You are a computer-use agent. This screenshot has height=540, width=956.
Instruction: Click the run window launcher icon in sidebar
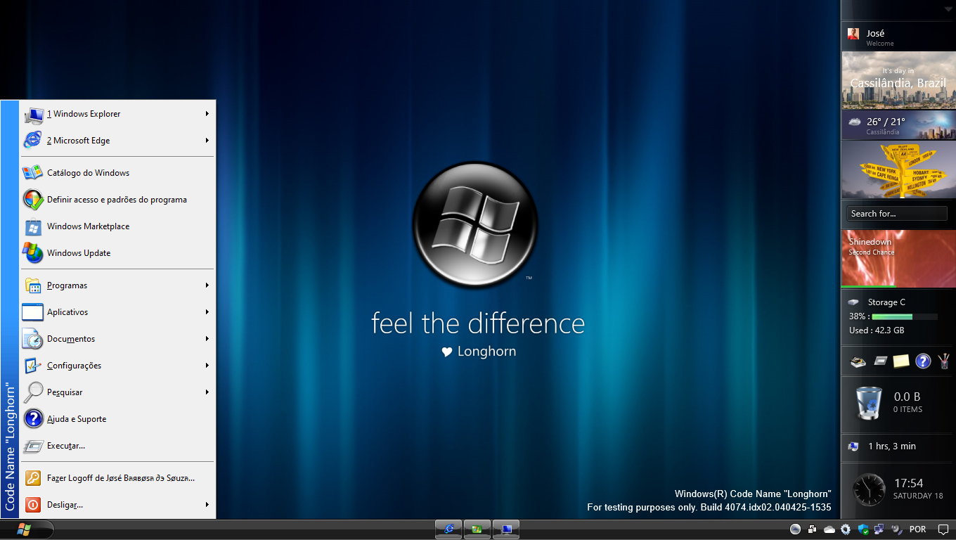click(x=880, y=361)
